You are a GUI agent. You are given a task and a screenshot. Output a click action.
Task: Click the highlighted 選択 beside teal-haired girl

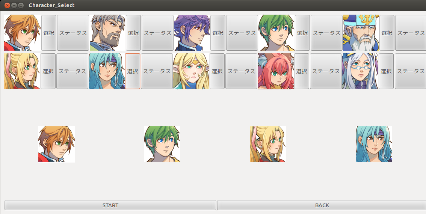[133, 71]
